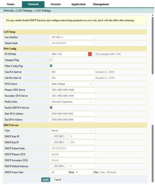Click the Lan Interface IP field

[x=72, y=37]
